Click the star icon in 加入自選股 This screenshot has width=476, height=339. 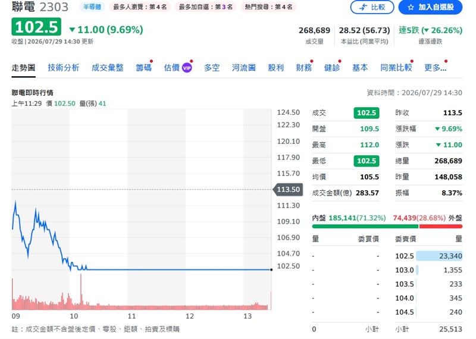point(411,7)
